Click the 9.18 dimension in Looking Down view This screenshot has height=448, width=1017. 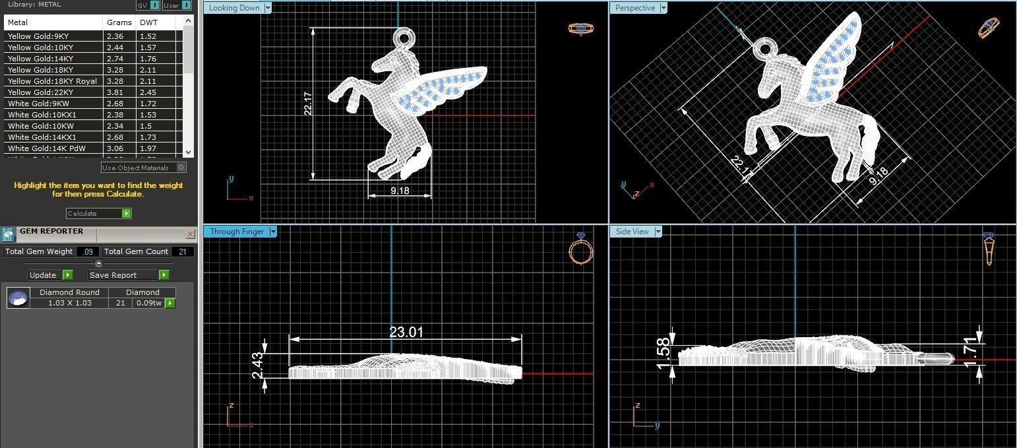(x=400, y=190)
